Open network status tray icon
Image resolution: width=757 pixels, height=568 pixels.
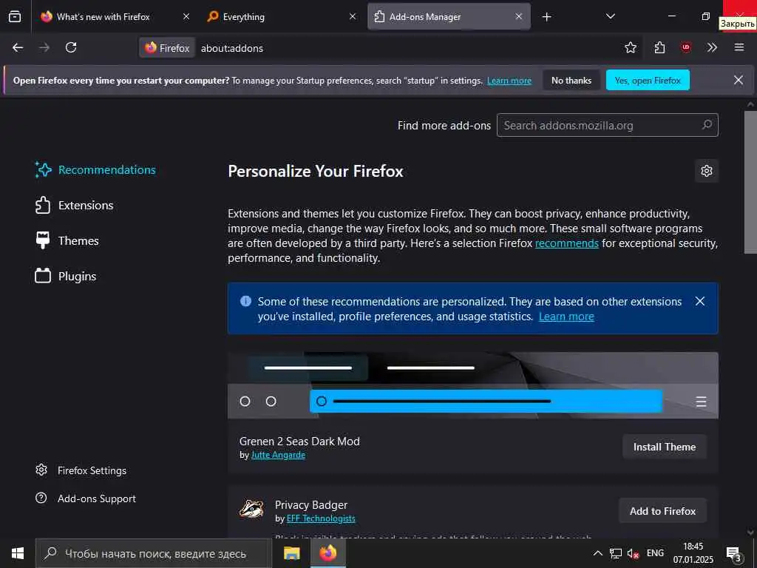pos(616,553)
